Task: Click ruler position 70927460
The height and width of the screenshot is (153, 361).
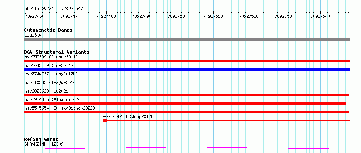Action: point(34,16)
